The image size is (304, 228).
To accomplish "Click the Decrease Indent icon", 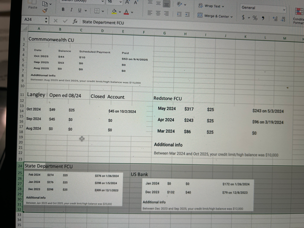I will click(179, 14).
